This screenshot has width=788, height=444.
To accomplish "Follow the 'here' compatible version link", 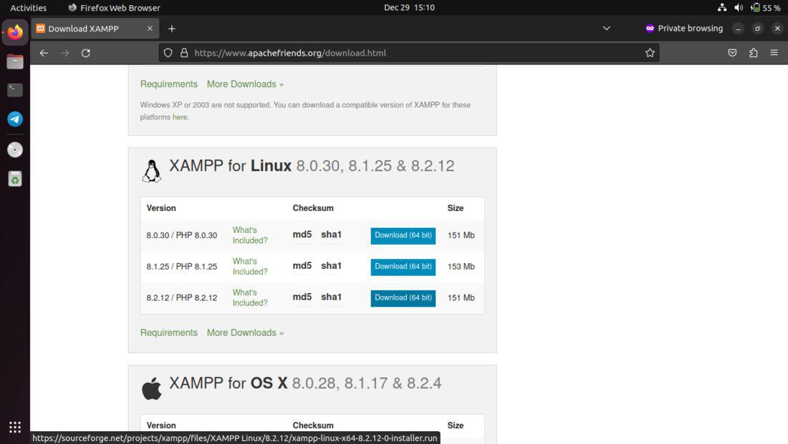I will [x=179, y=117].
